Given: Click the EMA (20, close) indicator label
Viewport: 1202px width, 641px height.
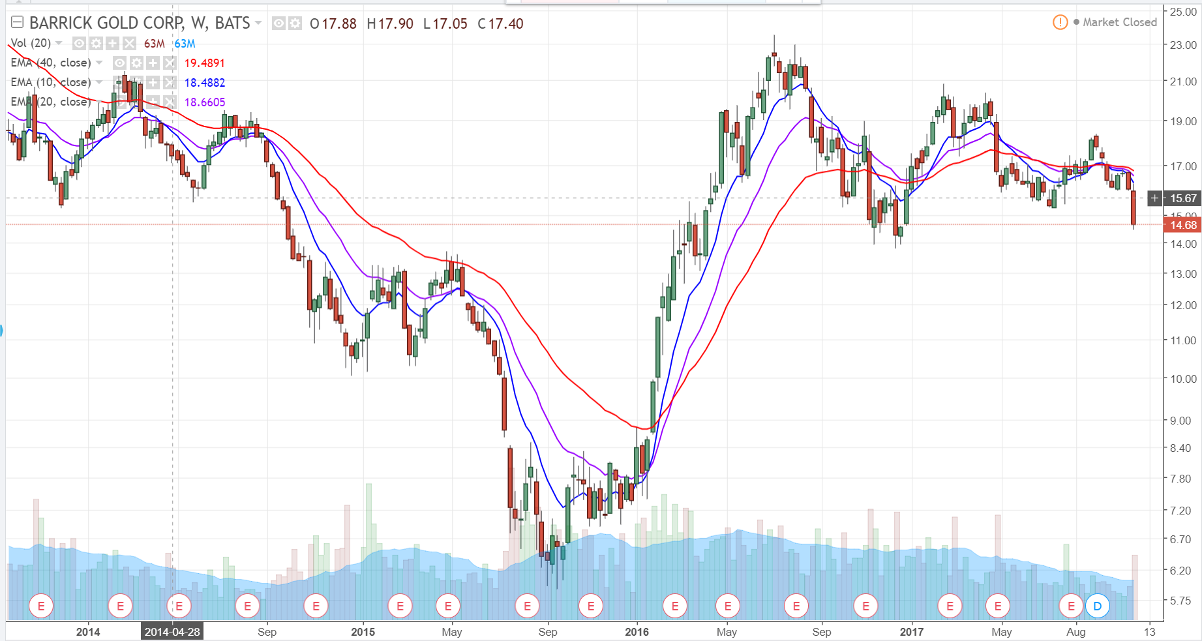Looking at the screenshot, I should pos(51,102).
